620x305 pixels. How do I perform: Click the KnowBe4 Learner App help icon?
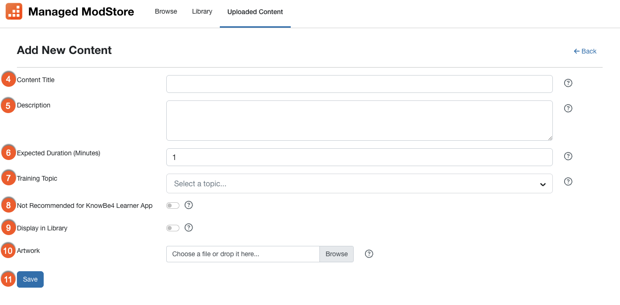click(x=188, y=205)
